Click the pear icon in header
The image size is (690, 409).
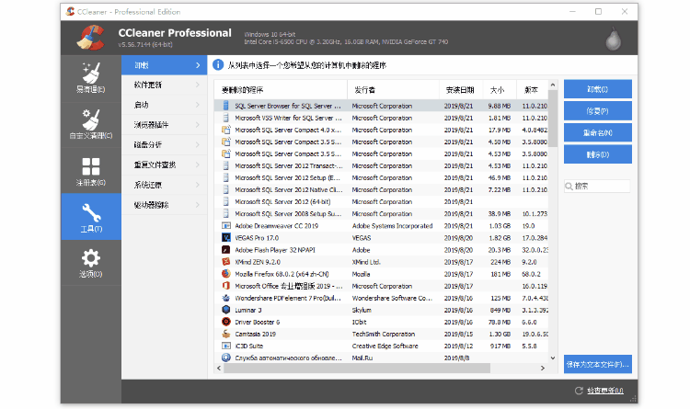coord(613,40)
